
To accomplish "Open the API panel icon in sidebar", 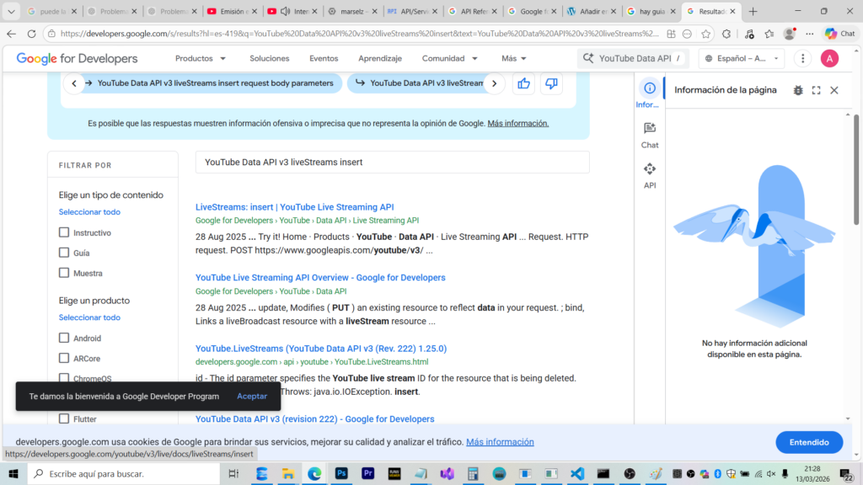I will coord(649,175).
